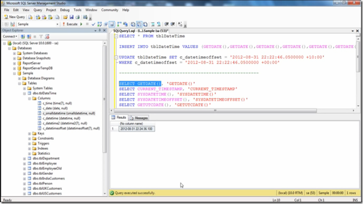Uncomment the selected lines
The image size is (363, 204).
[x=159, y=24]
